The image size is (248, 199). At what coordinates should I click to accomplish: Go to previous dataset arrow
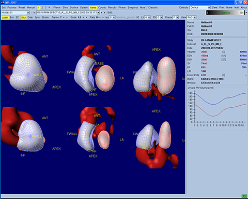point(102,12)
